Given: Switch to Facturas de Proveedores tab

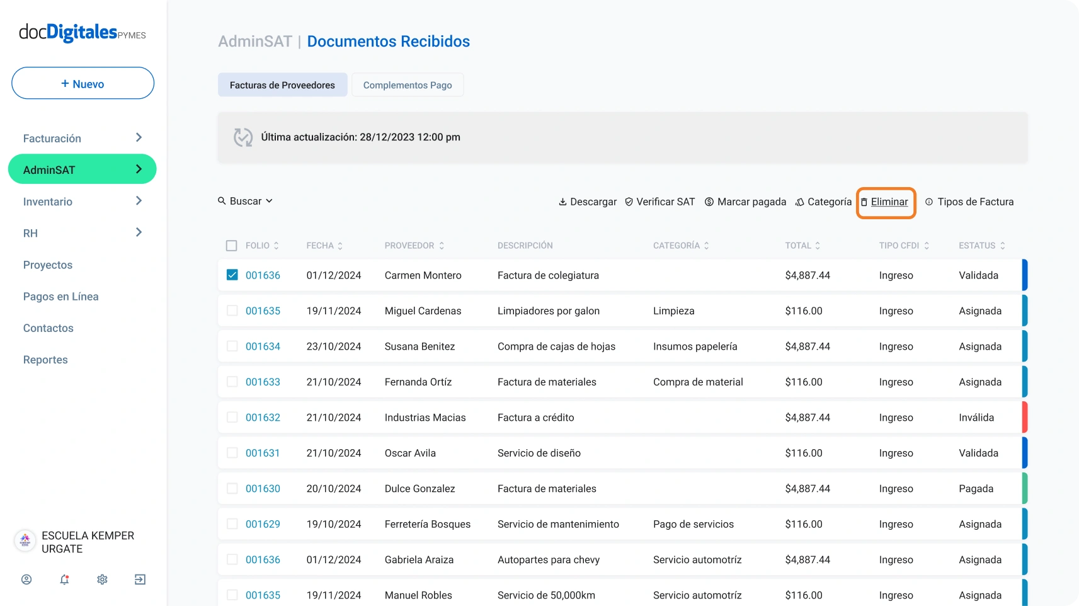Looking at the screenshot, I should click(283, 85).
